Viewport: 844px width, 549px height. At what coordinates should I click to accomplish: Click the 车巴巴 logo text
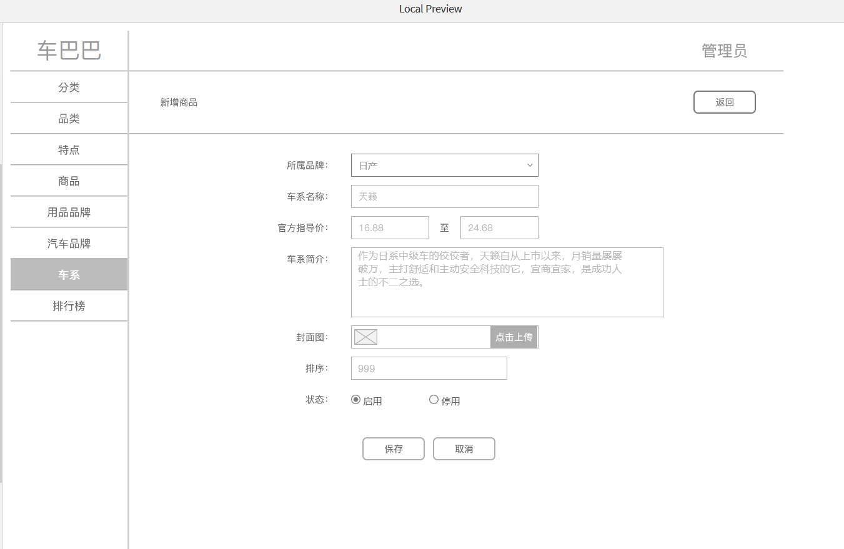tap(69, 51)
